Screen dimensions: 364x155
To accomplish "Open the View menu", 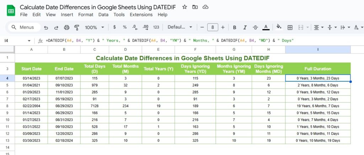I will 50,15.
